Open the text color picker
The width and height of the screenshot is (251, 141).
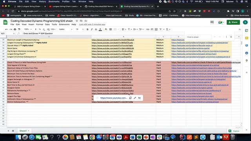pos(100,29)
